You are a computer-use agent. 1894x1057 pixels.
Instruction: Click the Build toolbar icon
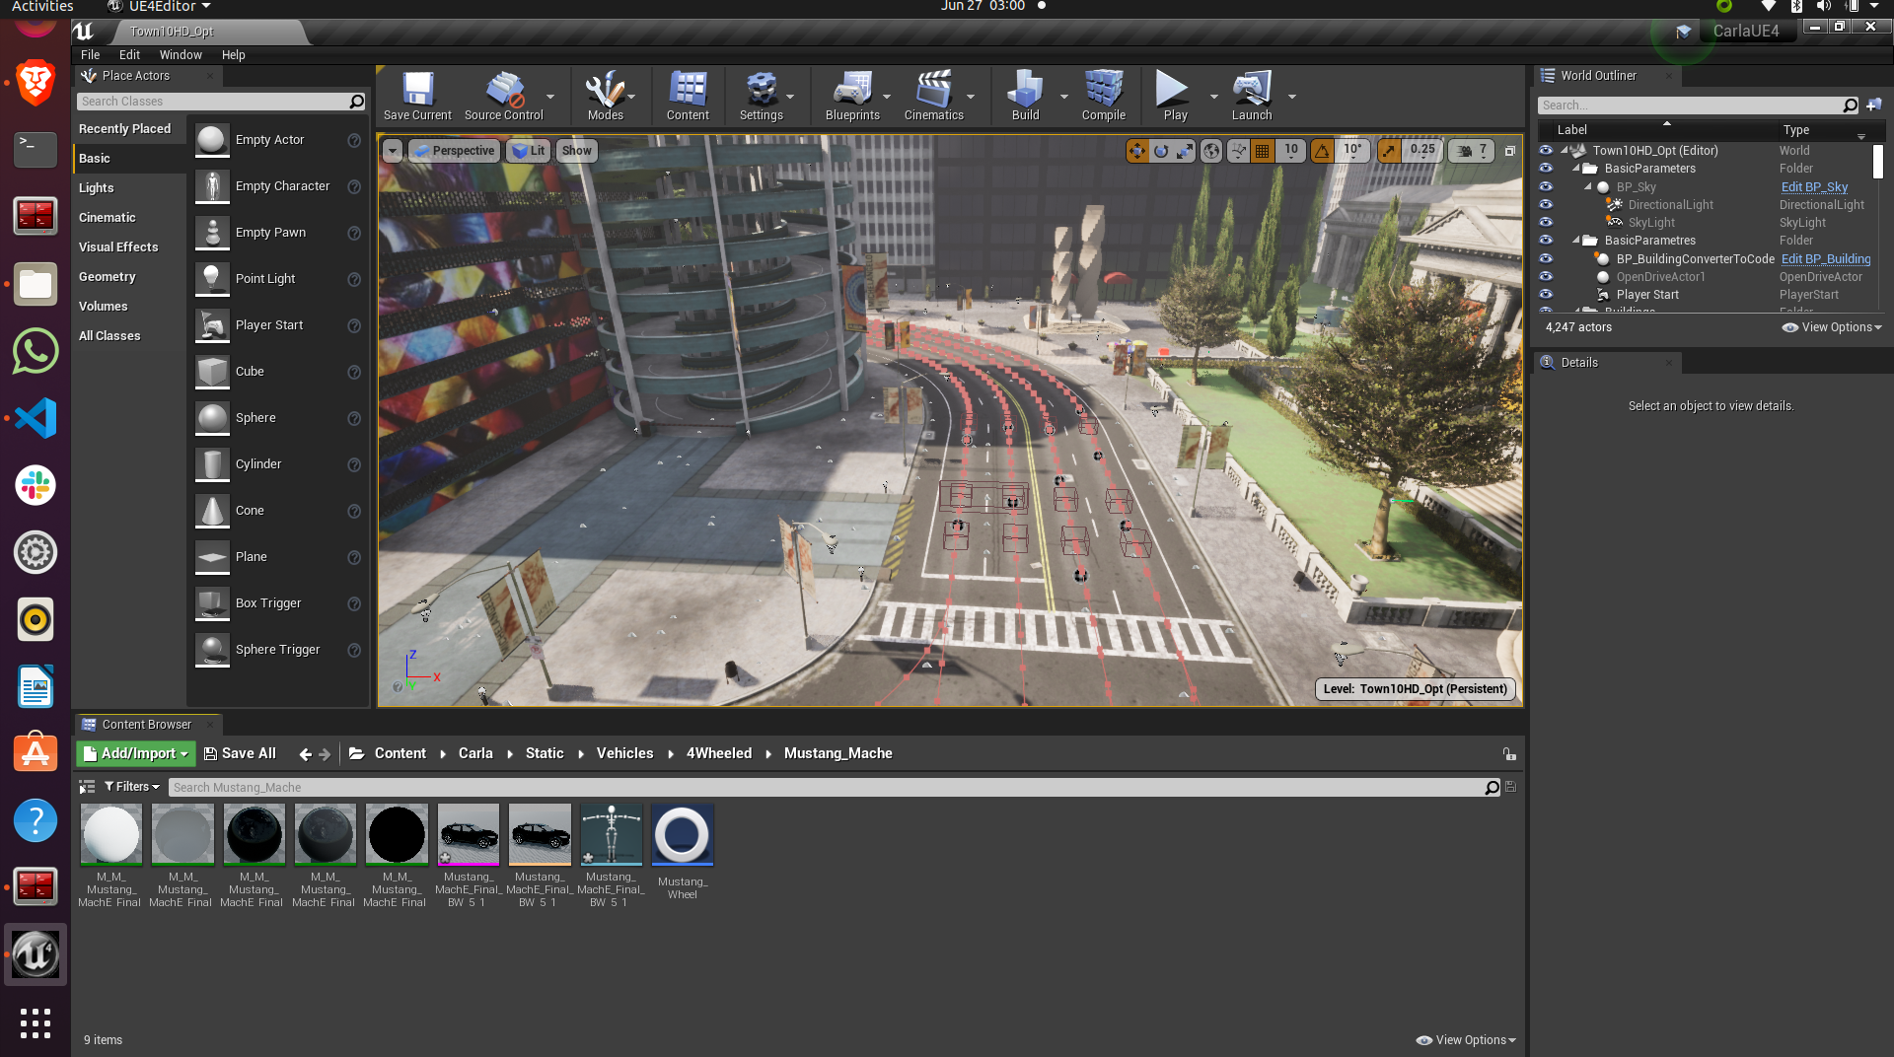click(x=1025, y=96)
